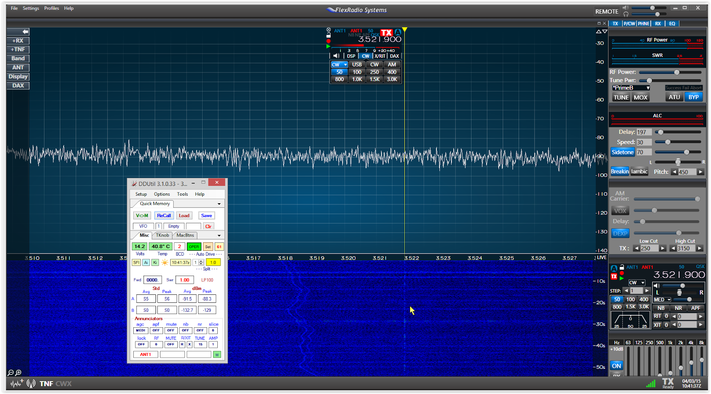This screenshot has width=711, height=394.
Task: Toggle the NR noise reduction in the RX panel
Action: coord(678,308)
